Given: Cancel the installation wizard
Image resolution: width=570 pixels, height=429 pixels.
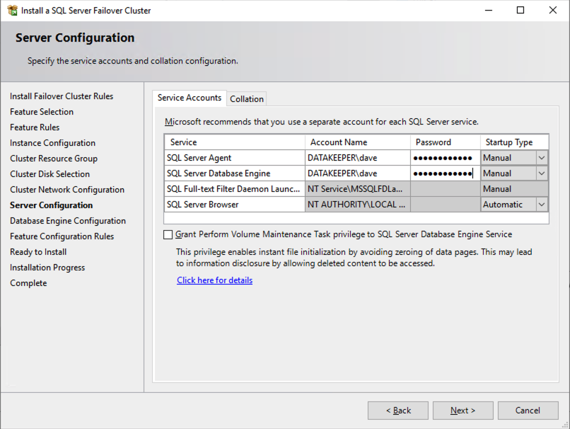Looking at the screenshot, I should [528, 411].
